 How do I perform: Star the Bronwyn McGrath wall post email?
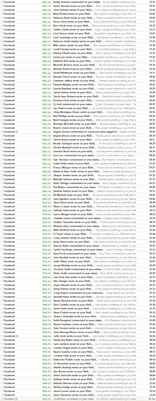2,124
